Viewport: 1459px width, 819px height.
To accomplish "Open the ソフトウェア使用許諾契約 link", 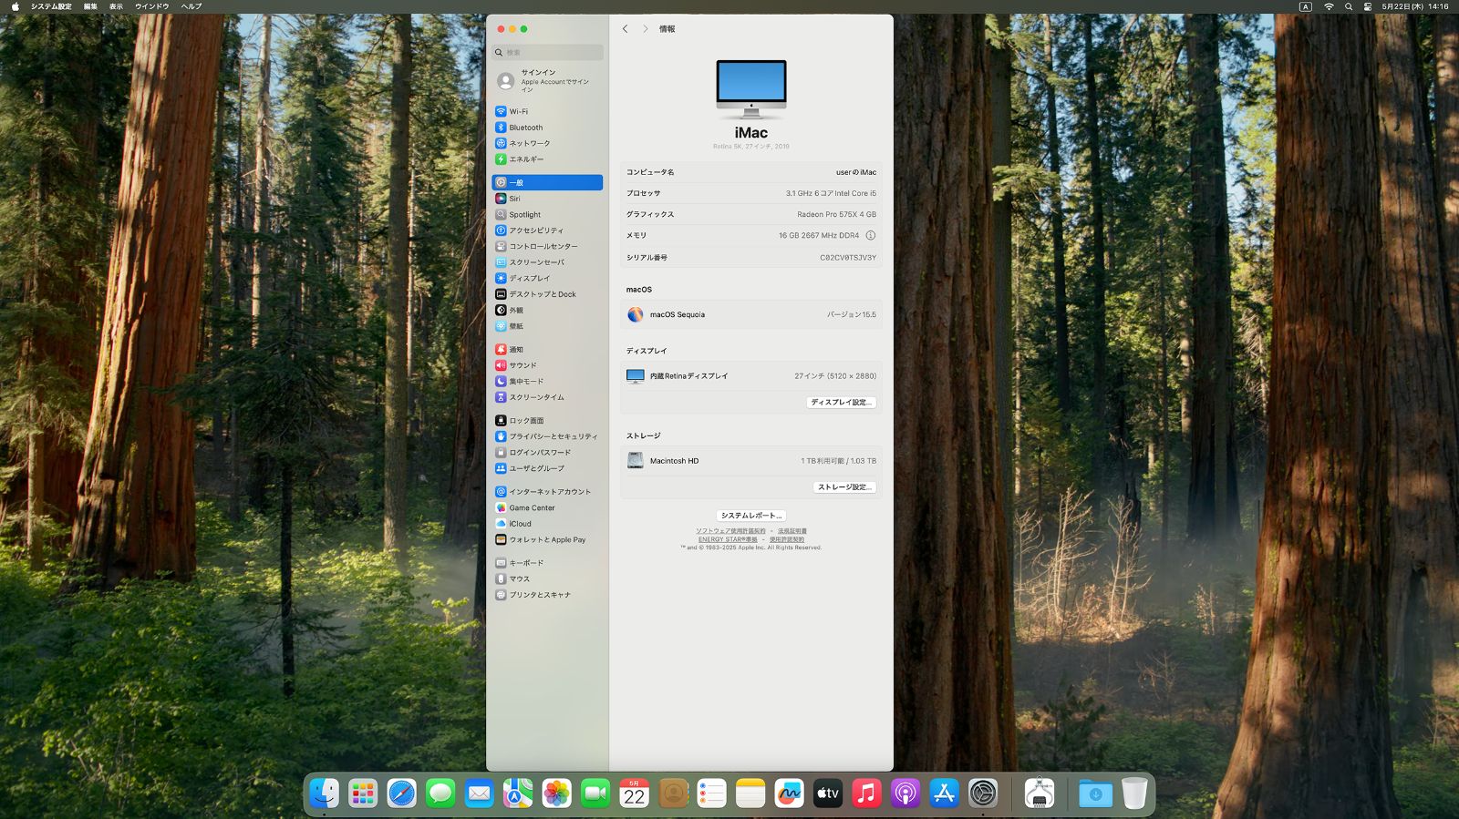I will click(730, 531).
